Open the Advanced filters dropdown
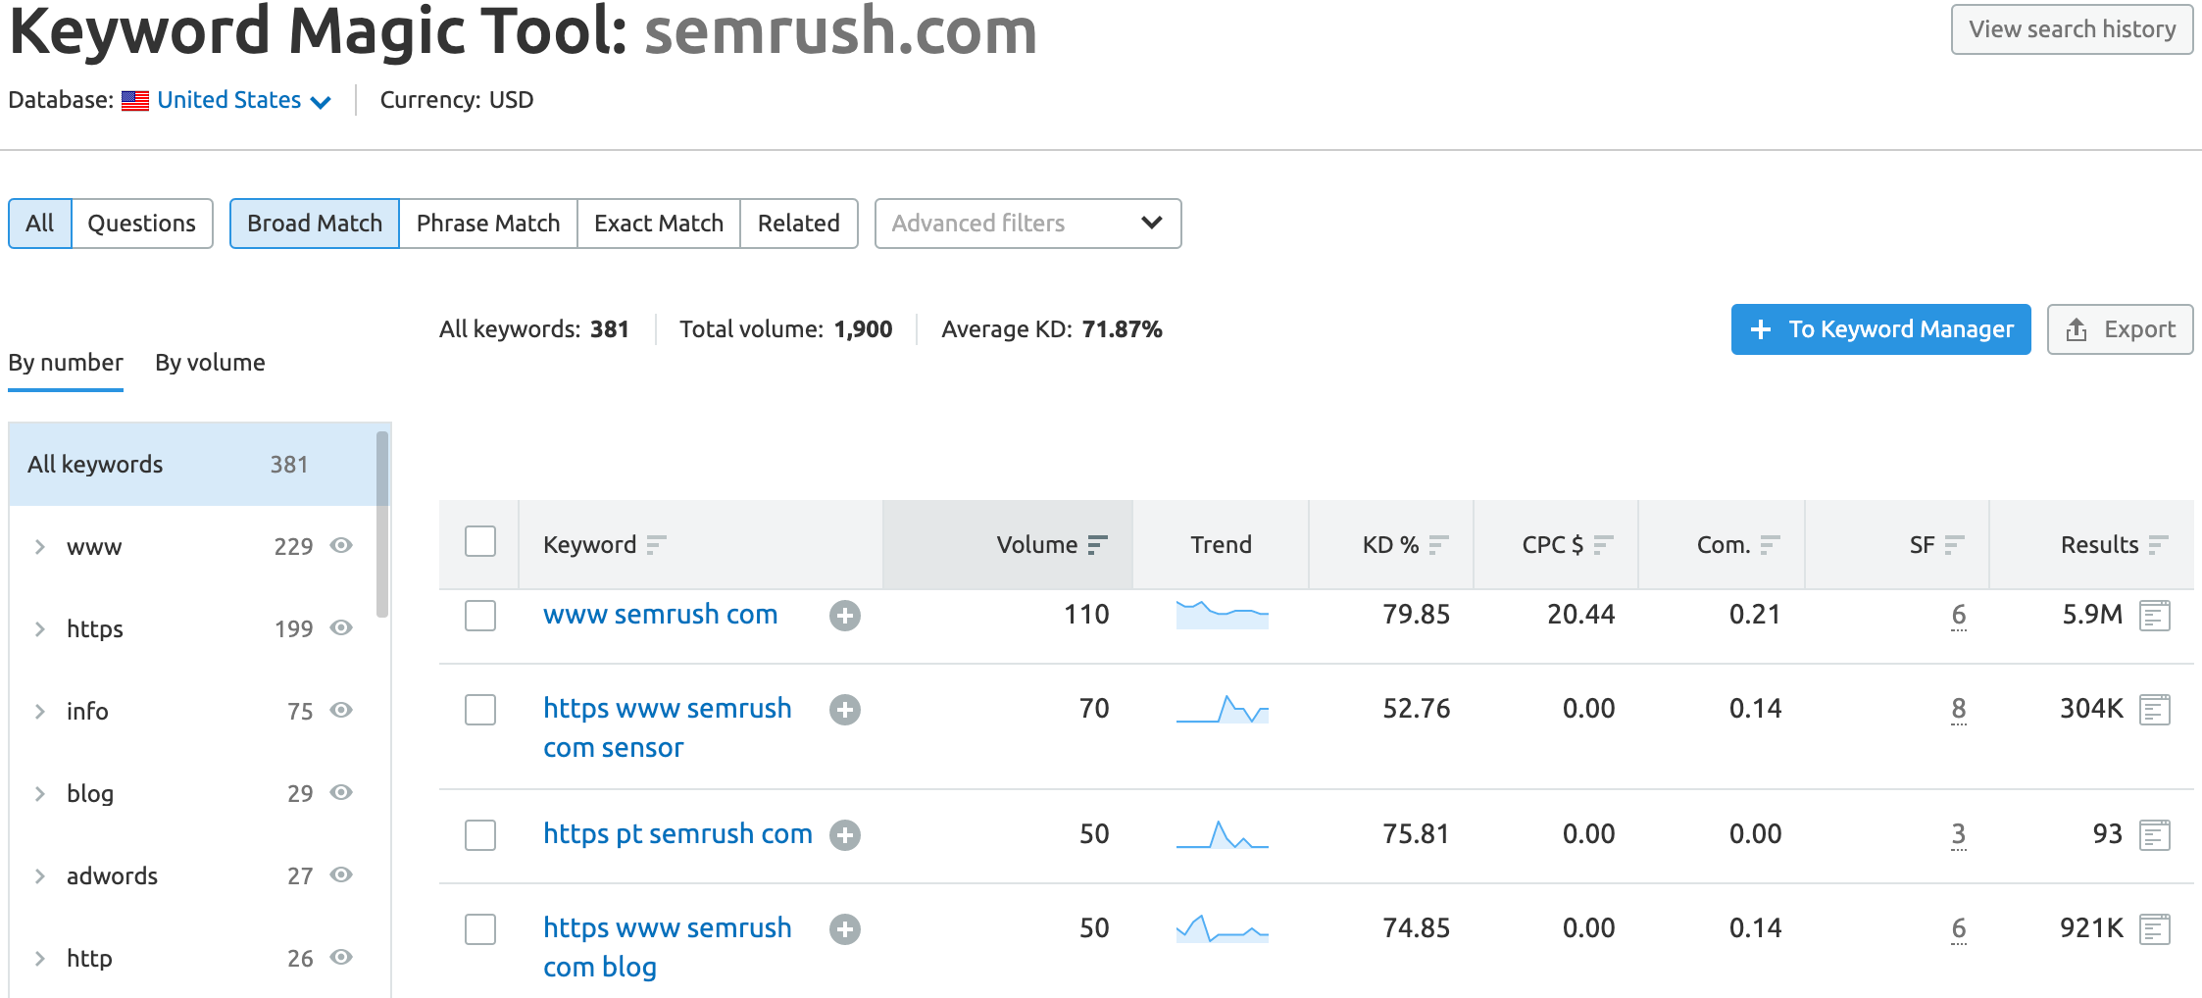The height and width of the screenshot is (998, 2202). point(1027,224)
